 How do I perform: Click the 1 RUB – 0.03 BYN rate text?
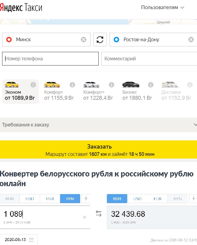(124, 222)
